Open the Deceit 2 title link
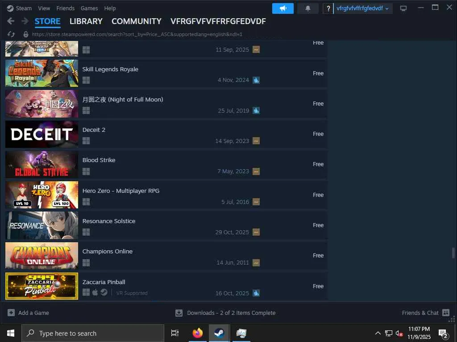This screenshot has width=457, height=342. click(x=94, y=130)
